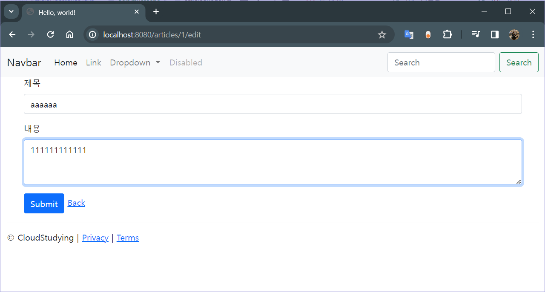The height and width of the screenshot is (292, 545).
Task: Open a new browser tab
Action: [156, 12]
